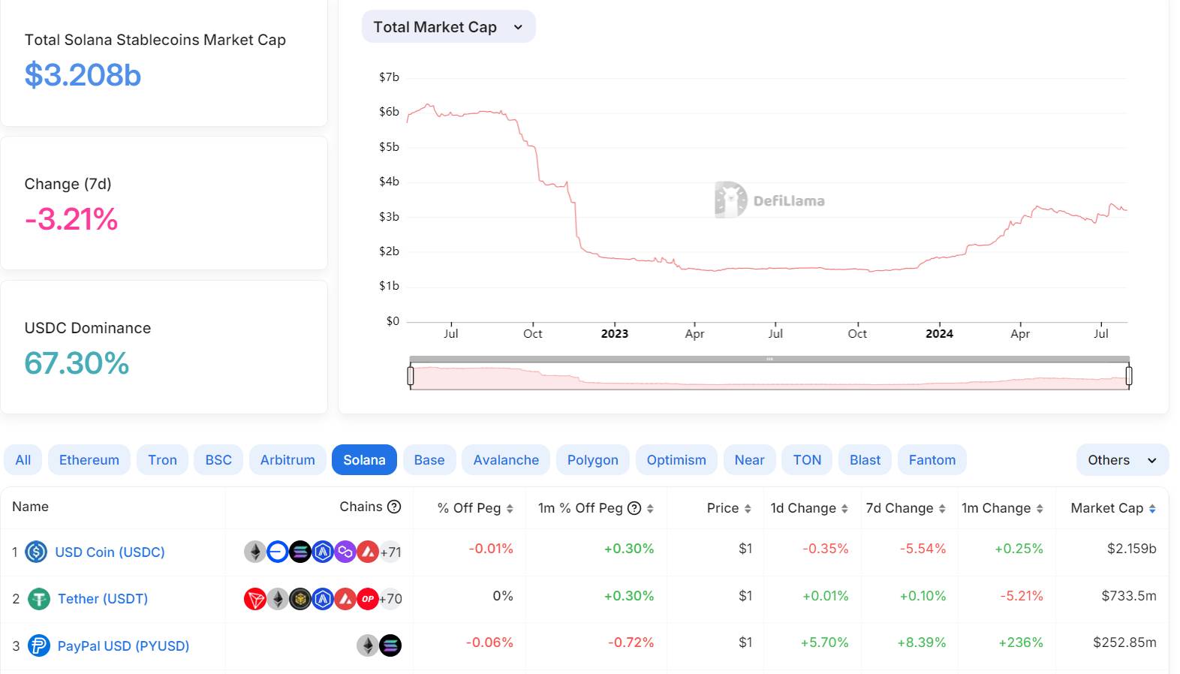1180x674 pixels.
Task: Switch to the Optimism chain tab
Action: tap(676, 460)
